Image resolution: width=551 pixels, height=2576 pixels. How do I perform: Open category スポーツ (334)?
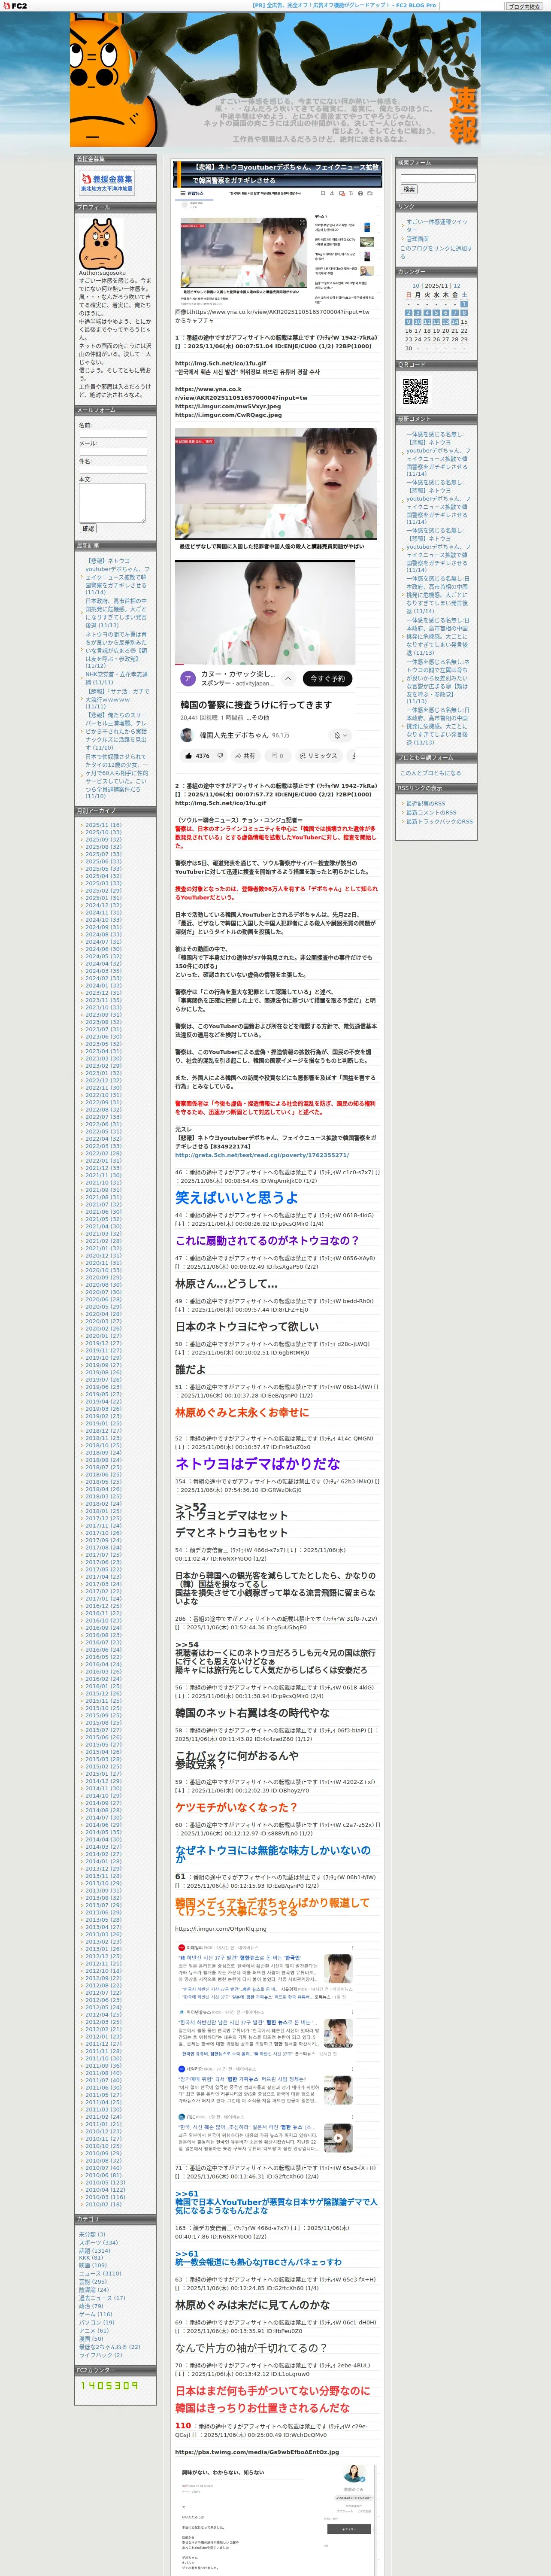[x=98, y=2242]
